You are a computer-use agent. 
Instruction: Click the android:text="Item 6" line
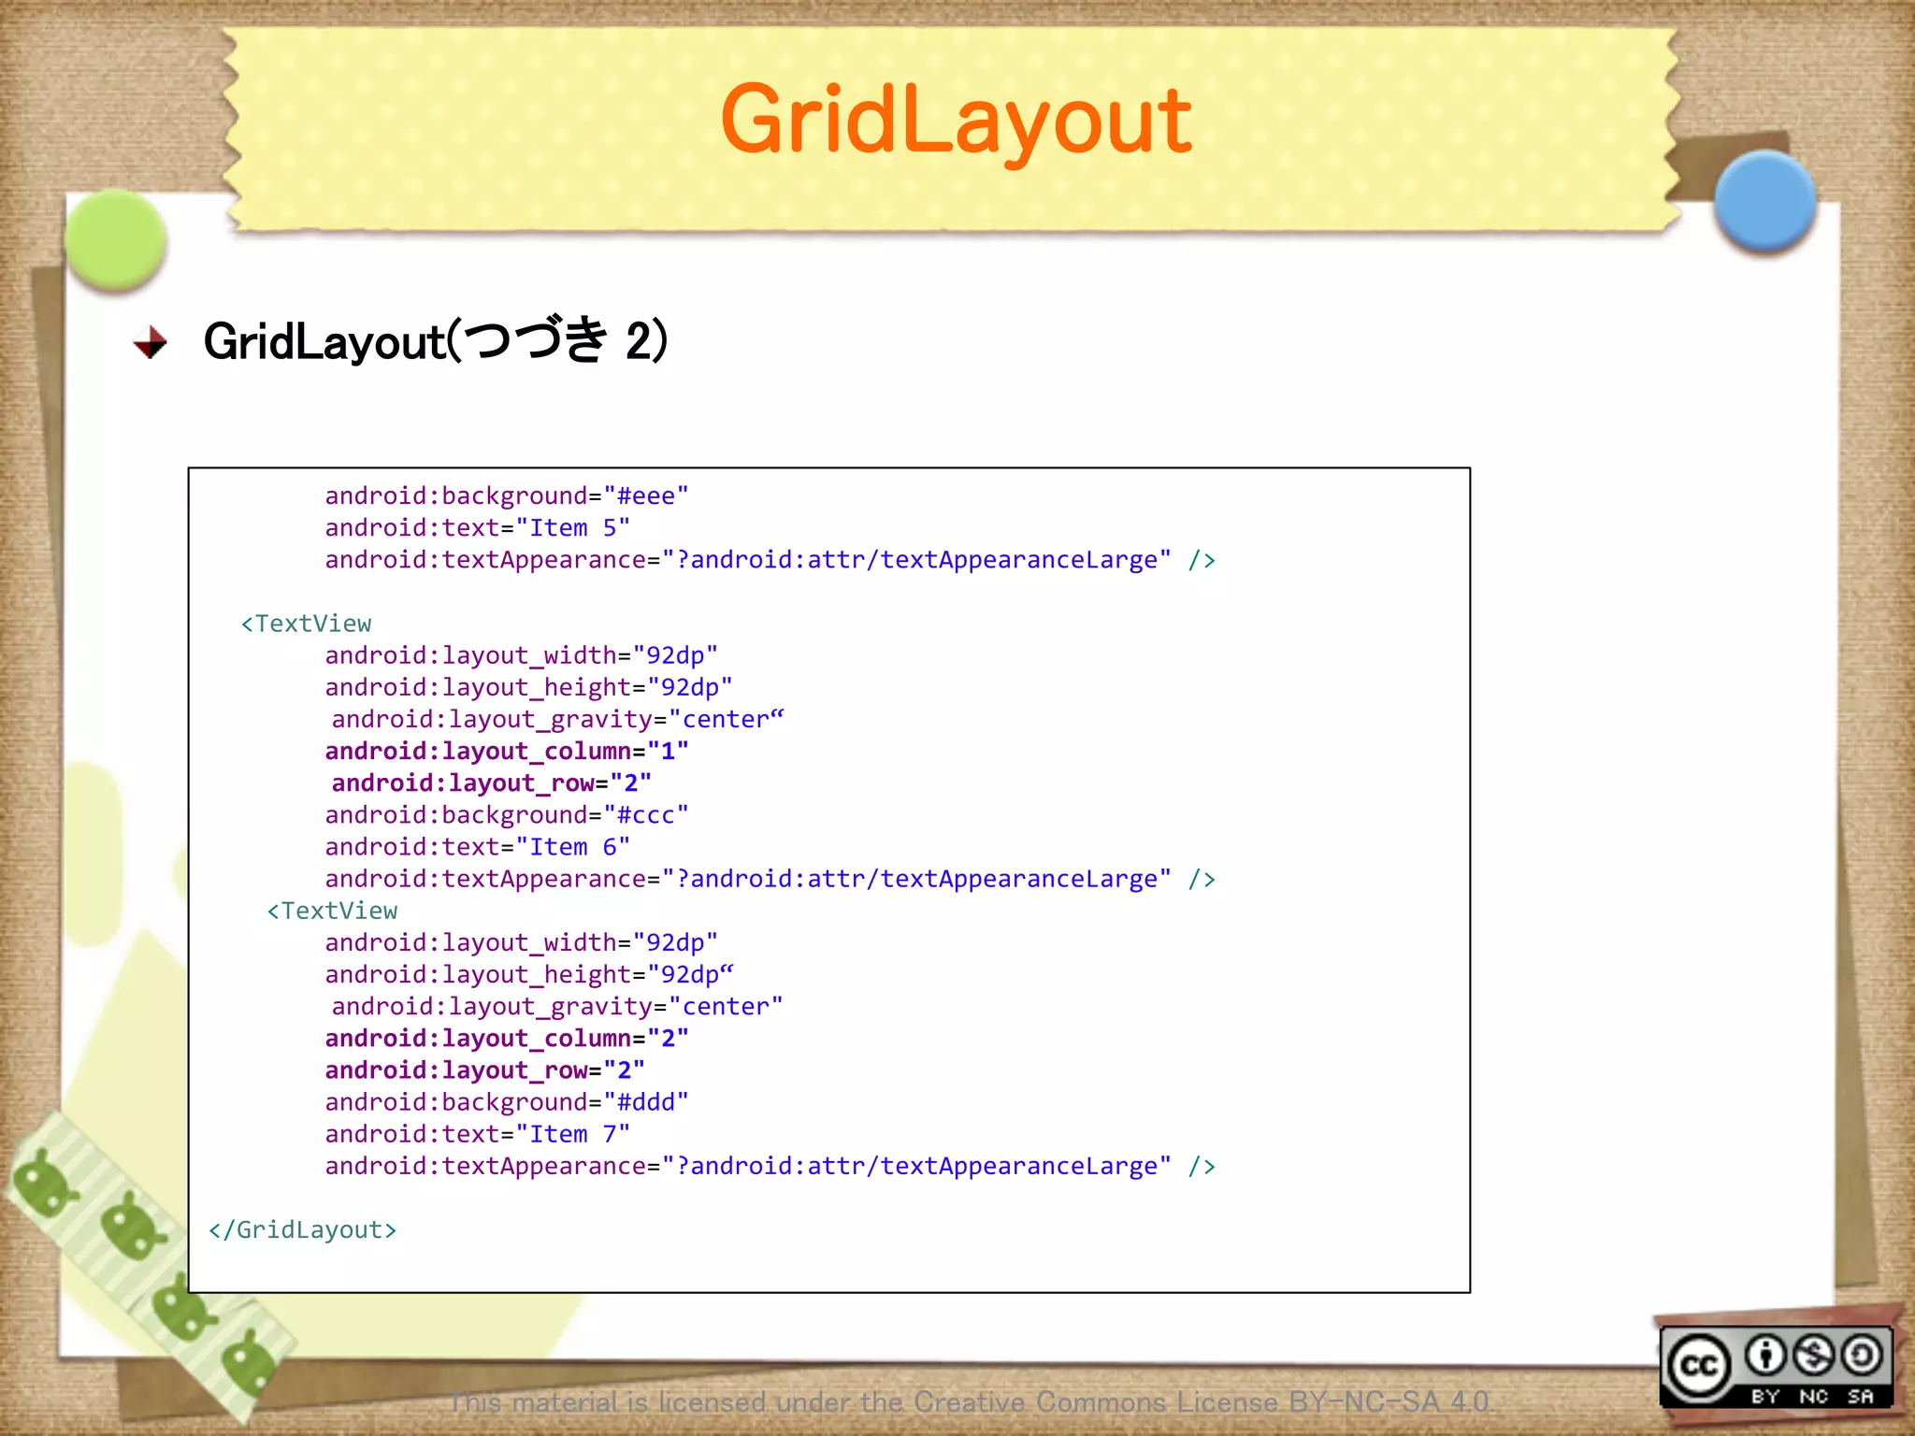[477, 847]
